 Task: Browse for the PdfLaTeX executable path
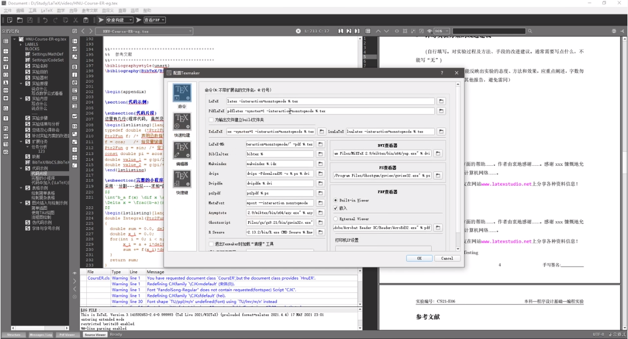point(441,111)
